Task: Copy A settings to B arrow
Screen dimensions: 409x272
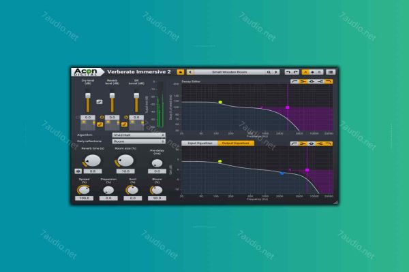Action: click(312, 72)
